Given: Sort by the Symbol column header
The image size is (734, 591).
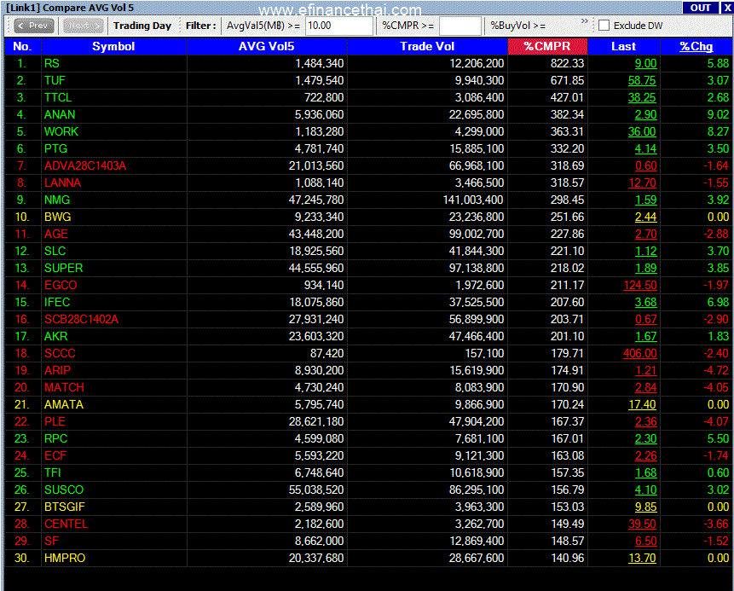Looking at the screenshot, I should [113, 46].
